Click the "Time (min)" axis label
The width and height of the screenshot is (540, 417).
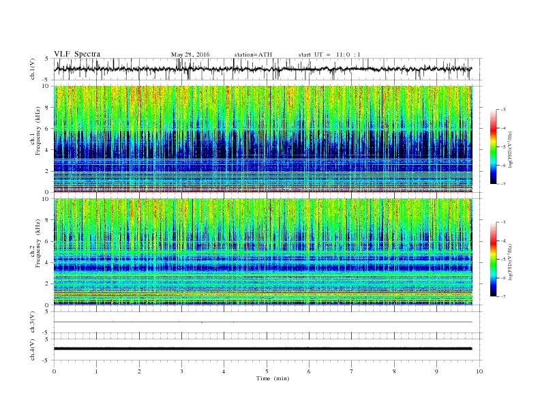pos(273,378)
